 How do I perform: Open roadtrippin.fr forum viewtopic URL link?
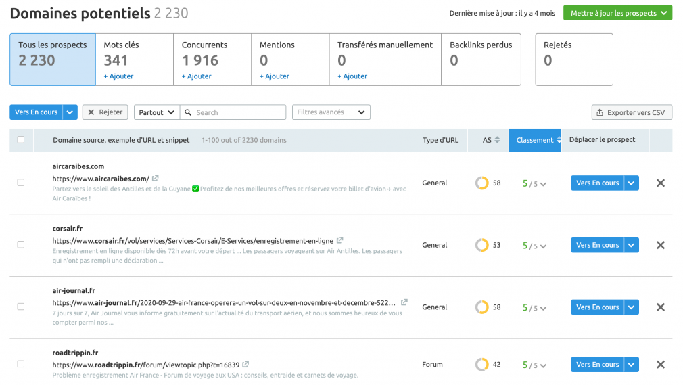click(146, 365)
